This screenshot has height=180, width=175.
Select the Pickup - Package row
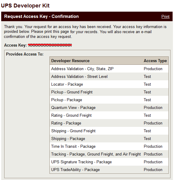coord(109,100)
